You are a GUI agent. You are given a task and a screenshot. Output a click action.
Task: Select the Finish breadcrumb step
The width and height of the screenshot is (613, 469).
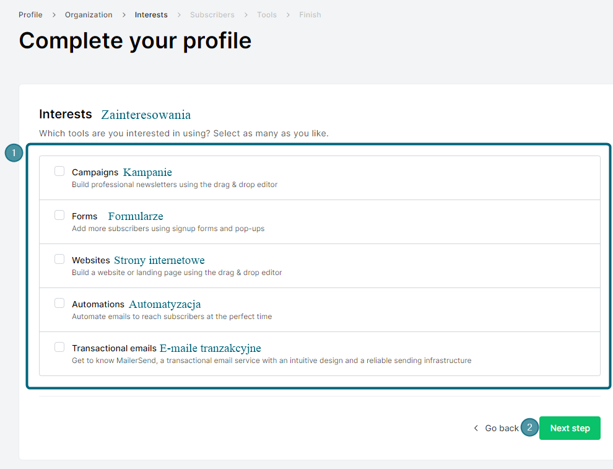pyautogui.click(x=310, y=15)
